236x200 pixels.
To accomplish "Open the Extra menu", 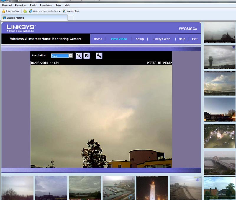I will click(x=58, y=6).
